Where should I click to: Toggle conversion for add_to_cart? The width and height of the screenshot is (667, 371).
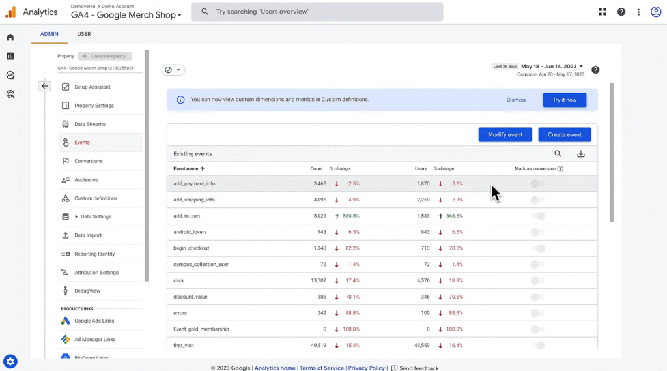537,216
